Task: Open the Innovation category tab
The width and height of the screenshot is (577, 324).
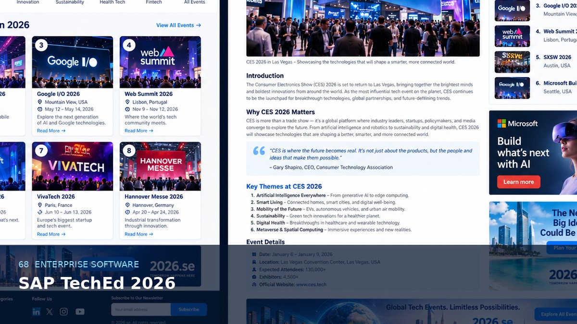Action: (x=28, y=2)
